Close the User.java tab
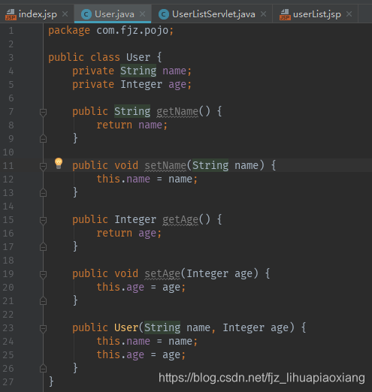The height and width of the screenshot is (392, 372). coord(142,14)
